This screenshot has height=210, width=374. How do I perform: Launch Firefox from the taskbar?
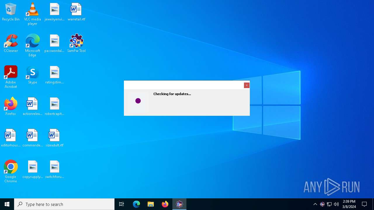[165, 204]
